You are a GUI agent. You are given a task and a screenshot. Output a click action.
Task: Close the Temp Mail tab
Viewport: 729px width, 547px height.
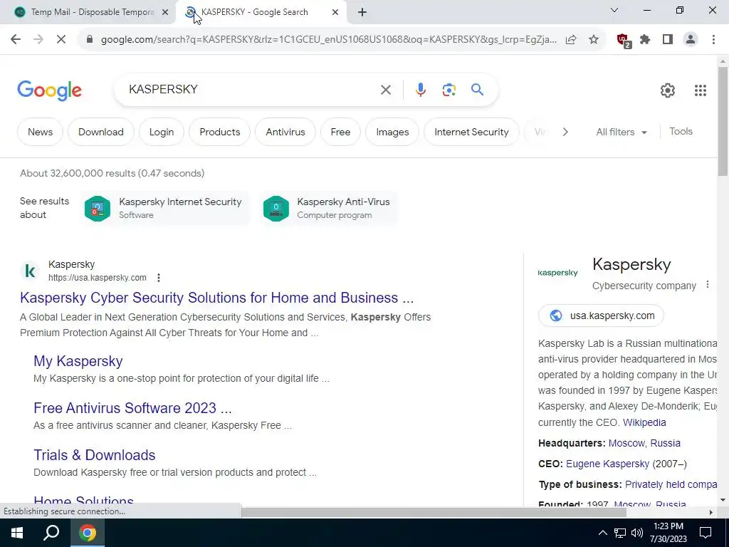[164, 12]
